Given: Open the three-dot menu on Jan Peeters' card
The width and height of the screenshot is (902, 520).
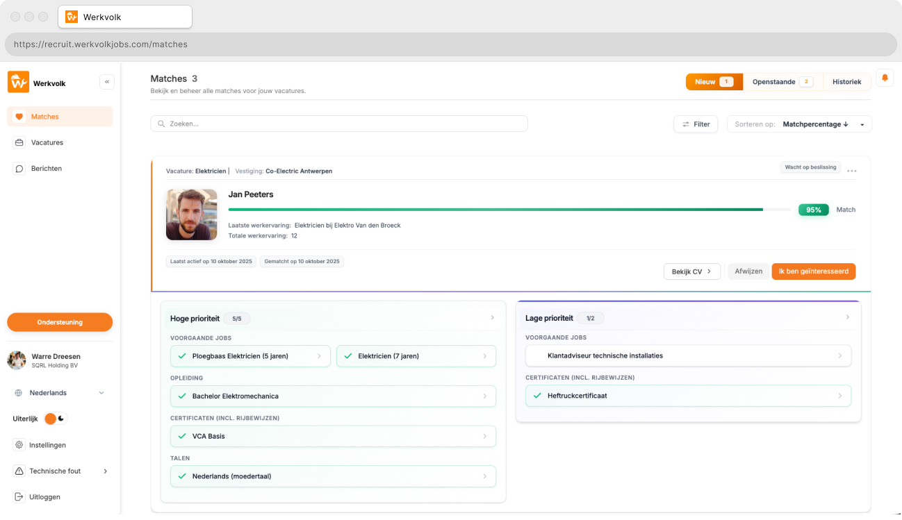Looking at the screenshot, I should coord(852,170).
